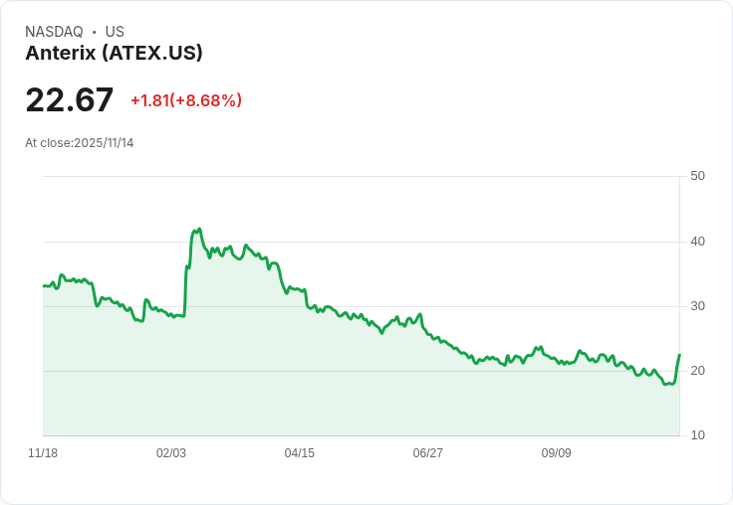Viewport: 733px width, 505px height.
Task: Click the leftmost starting point of the price line
Action: tap(44, 286)
